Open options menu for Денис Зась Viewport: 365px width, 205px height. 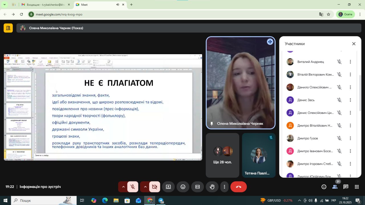pos(350,100)
